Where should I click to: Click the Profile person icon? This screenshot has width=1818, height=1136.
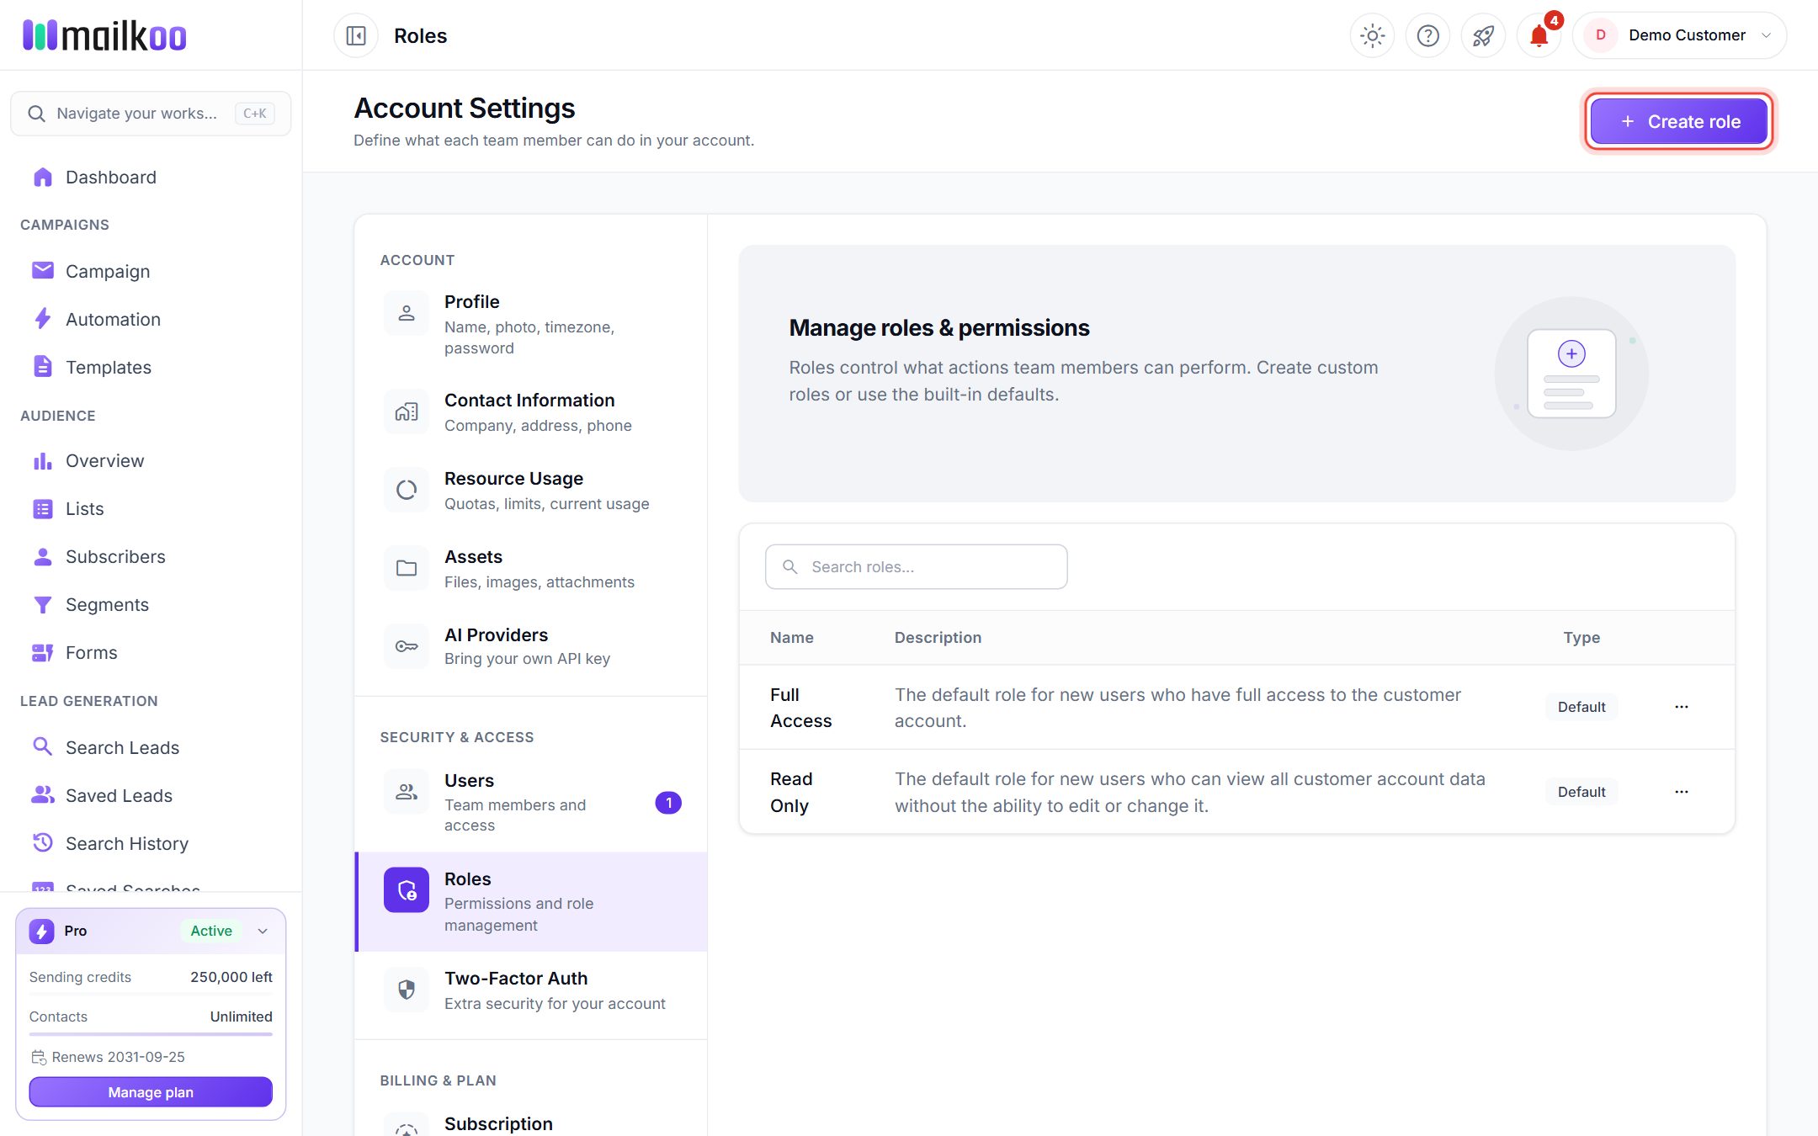pyautogui.click(x=407, y=313)
